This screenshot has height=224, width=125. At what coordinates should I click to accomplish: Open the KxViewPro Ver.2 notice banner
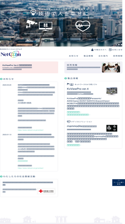[29, 67]
